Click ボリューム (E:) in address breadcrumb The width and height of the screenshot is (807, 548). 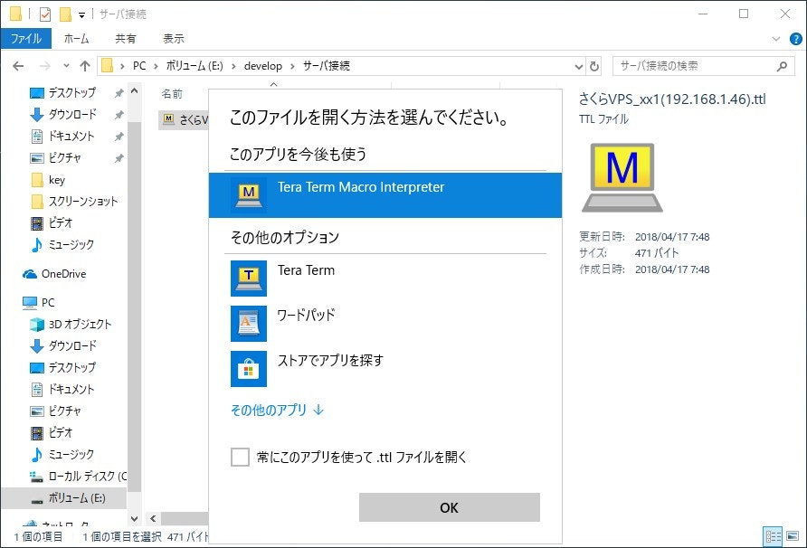point(194,66)
